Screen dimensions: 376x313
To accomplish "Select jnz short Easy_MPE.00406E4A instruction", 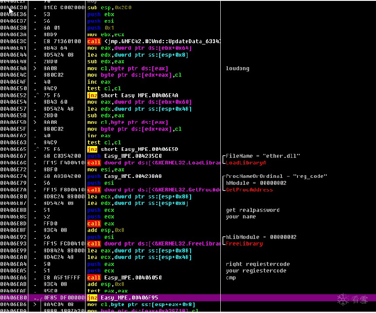I will click(133, 95).
